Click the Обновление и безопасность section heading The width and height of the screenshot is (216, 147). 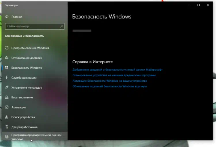pos(24,36)
